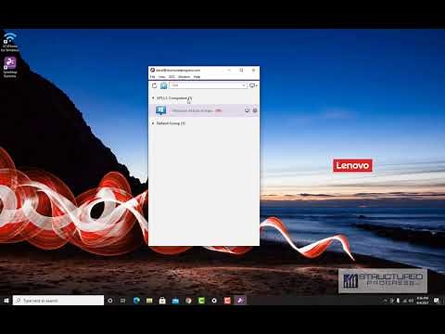
Task: Select the SPS11 Computers group label
Action: (174, 98)
